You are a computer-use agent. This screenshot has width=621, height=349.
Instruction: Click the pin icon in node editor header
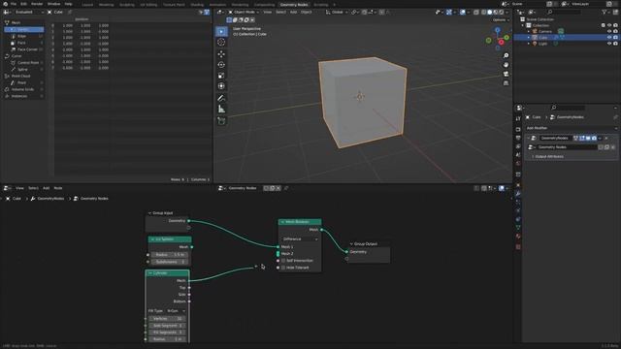(286, 188)
